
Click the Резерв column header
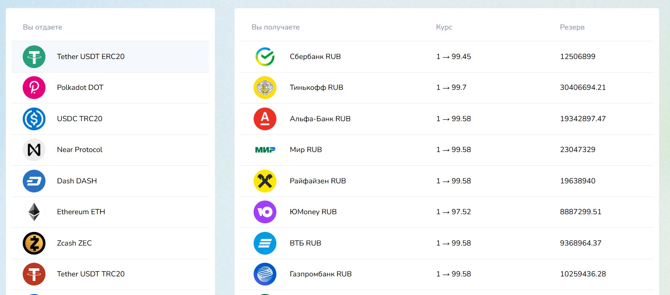572,27
